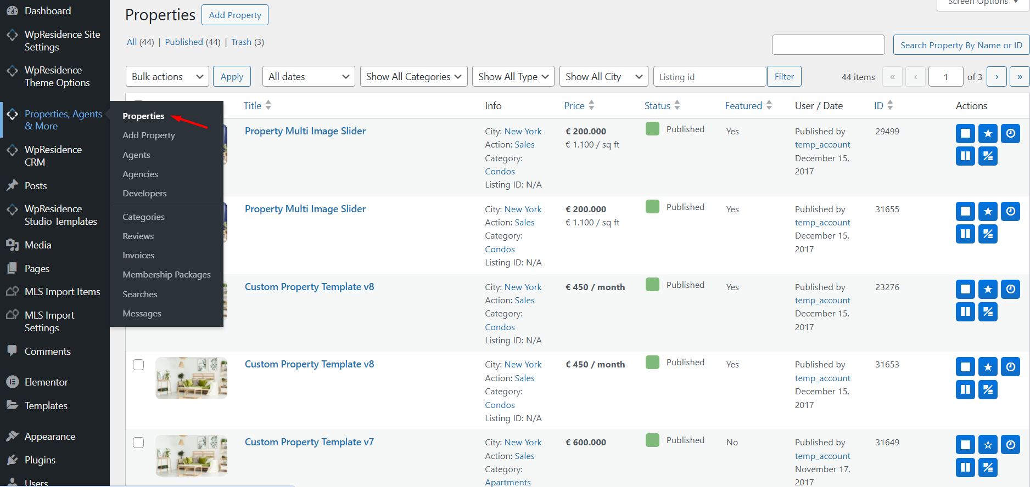
Task: Expand the Show All Categories dropdown
Action: coord(413,77)
